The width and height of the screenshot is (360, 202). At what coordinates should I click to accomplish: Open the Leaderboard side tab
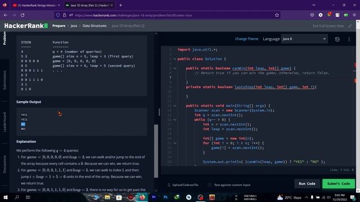click(x=4, y=122)
